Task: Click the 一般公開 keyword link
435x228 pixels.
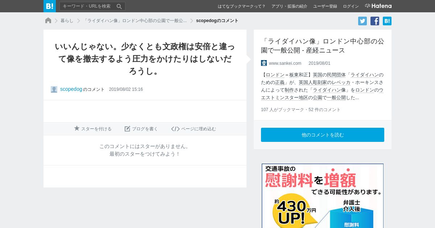Action: (336, 98)
